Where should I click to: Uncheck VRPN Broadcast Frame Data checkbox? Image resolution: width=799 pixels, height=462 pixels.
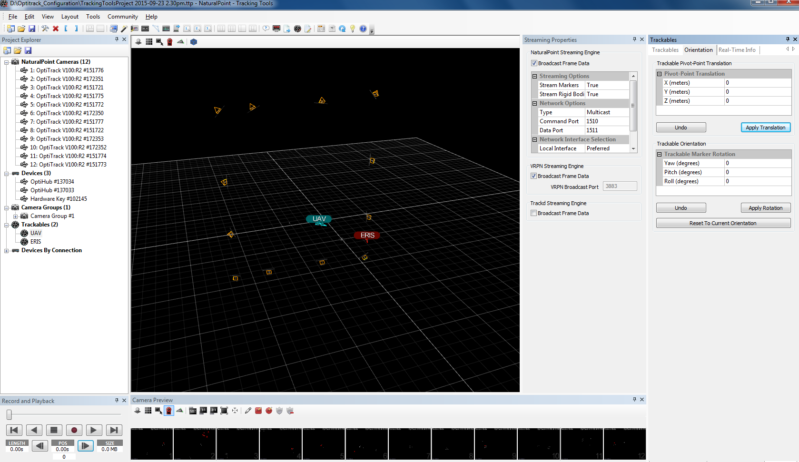click(533, 176)
